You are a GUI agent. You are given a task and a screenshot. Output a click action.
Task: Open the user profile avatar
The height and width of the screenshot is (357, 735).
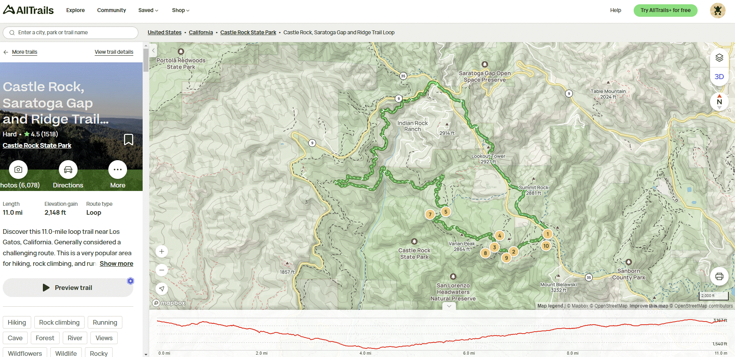pos(717,11)
